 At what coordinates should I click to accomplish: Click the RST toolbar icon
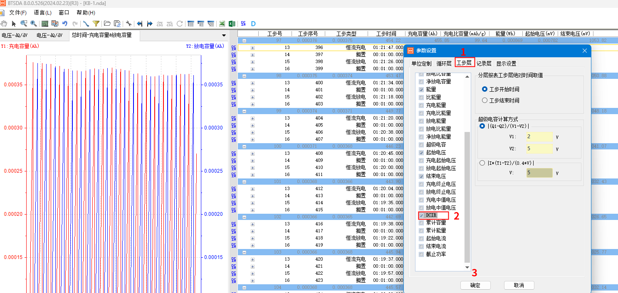pyautogui.click(x=44, y=24)
